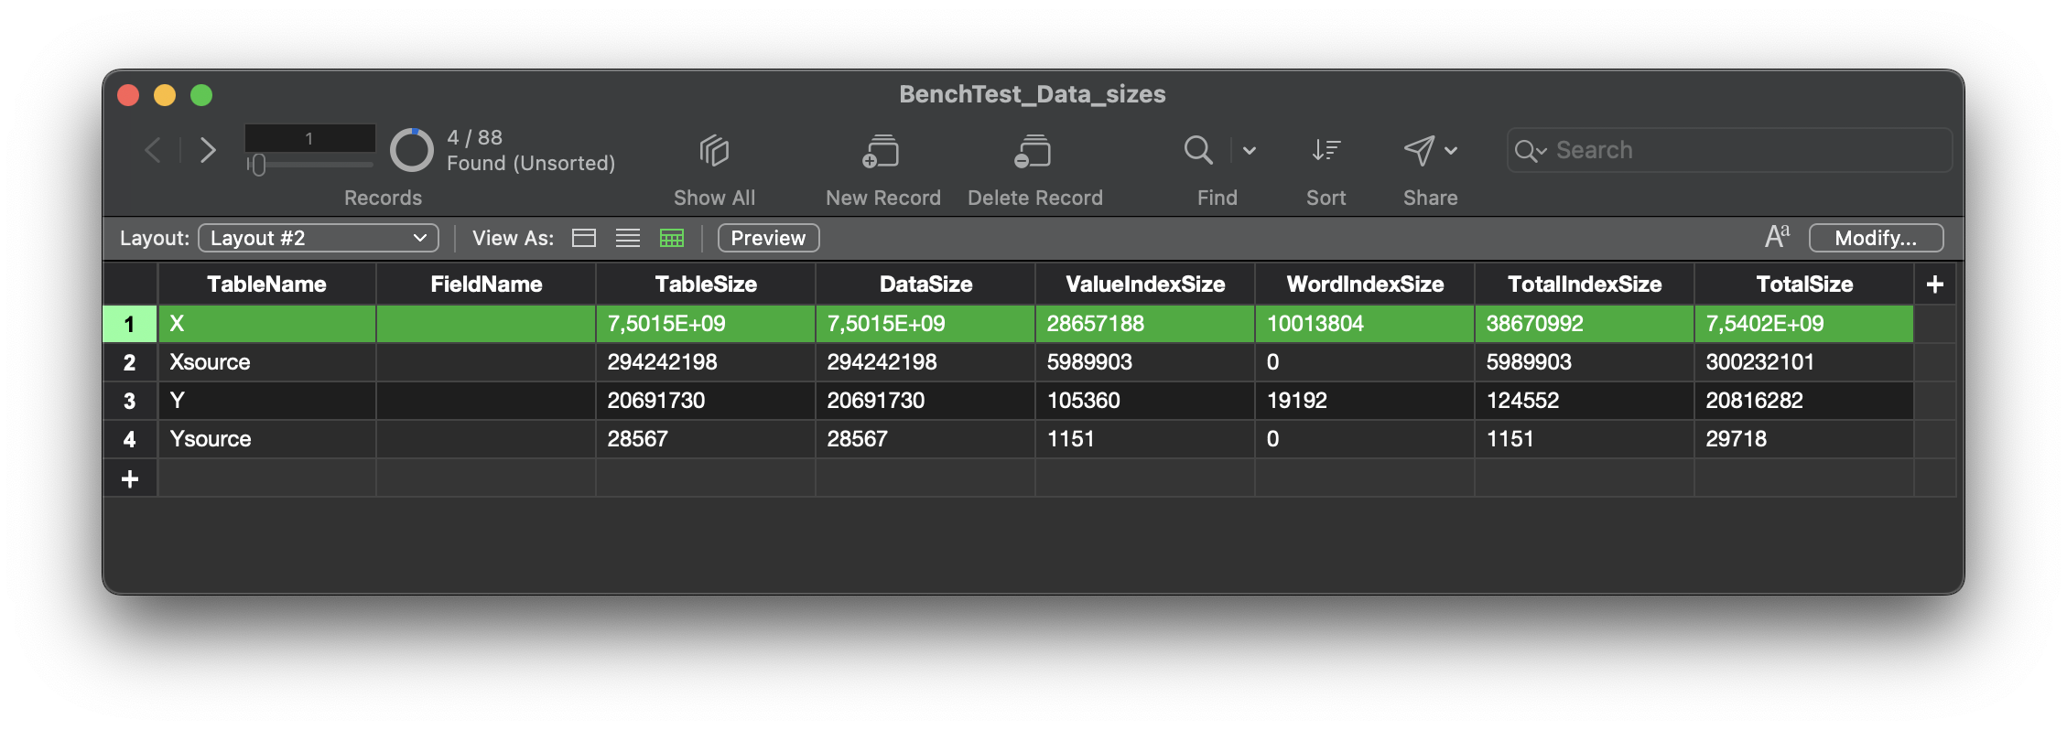
Task: Go to next record arrow
Action: 209,150
